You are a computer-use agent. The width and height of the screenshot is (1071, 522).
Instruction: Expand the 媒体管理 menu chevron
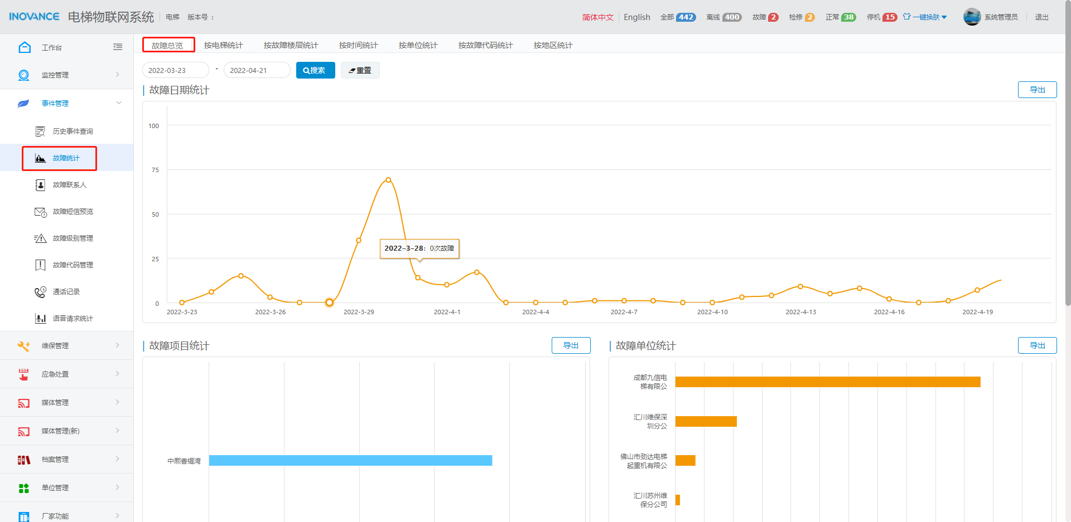[x=118, y=402]
